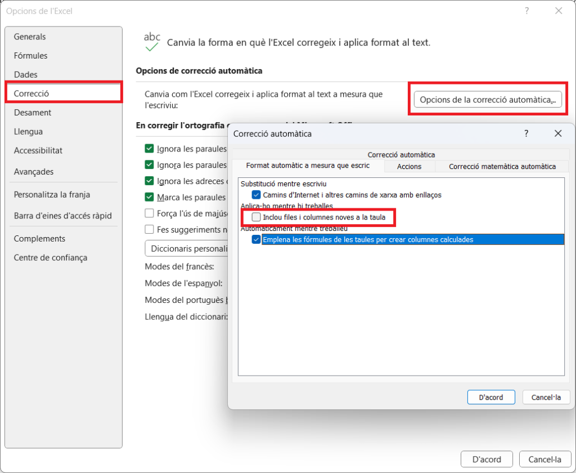Click the abc checkmark proofing icon
The height and width of the screenshot is (473, 576).
tap(152, 42)
